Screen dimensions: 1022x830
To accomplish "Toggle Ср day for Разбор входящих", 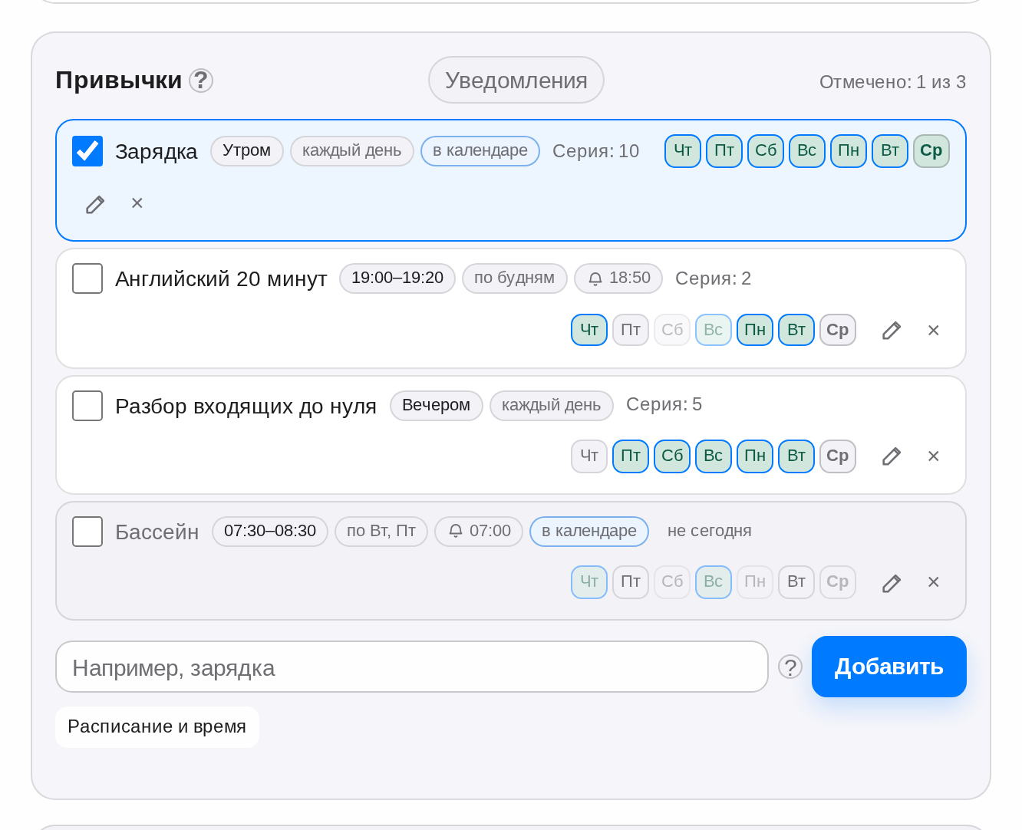I will click(838, 456).
